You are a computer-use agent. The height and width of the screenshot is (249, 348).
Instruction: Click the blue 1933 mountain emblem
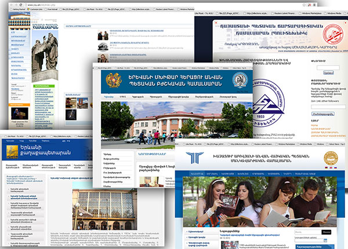point(266,102)
